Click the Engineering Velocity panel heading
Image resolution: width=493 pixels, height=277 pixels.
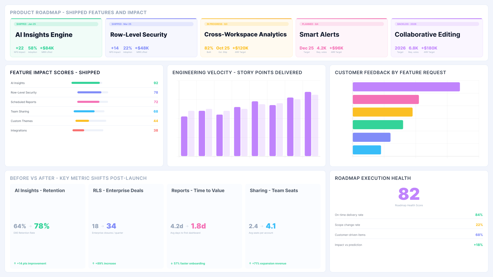click(237, 73)
